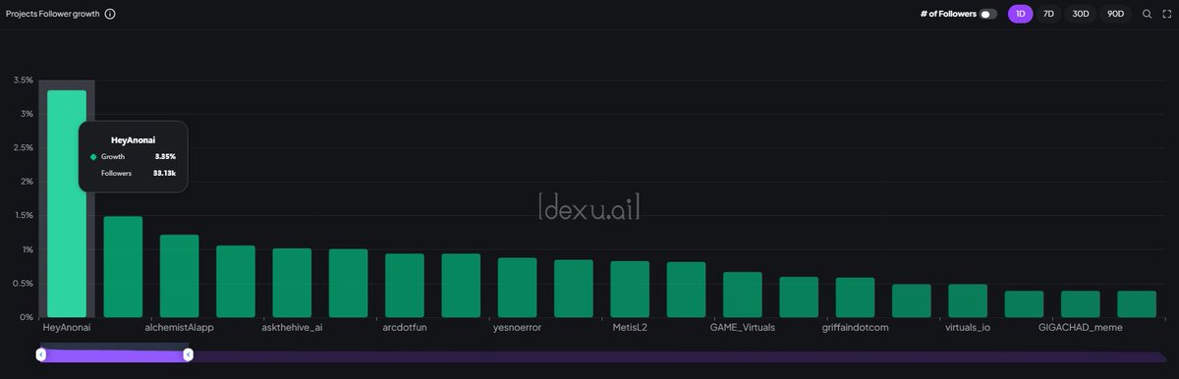
Task: Click the 33.13k Followers value in tooltip
Action: click(x=165, y=173)
